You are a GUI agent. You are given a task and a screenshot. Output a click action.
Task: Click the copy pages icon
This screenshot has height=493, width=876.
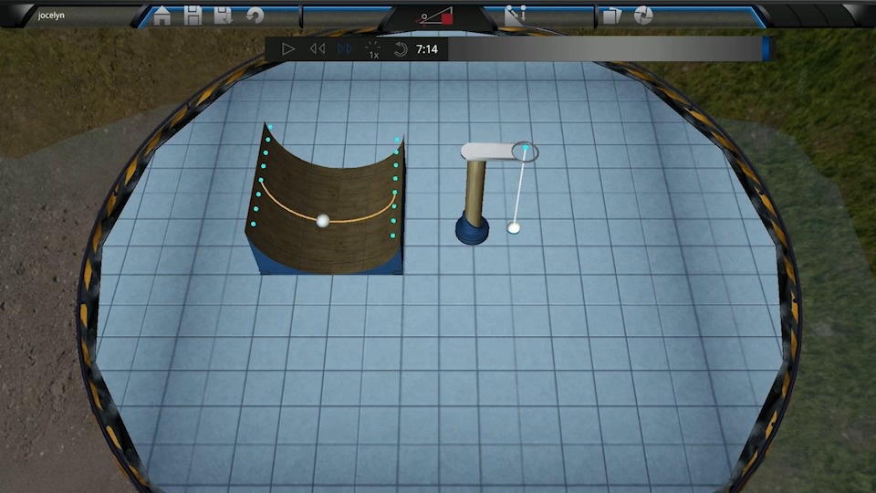coord(611,16)
